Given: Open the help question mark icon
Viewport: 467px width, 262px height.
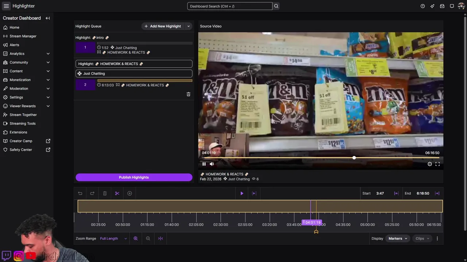Looking at the screenshot, I should click(x=422, y=6).
